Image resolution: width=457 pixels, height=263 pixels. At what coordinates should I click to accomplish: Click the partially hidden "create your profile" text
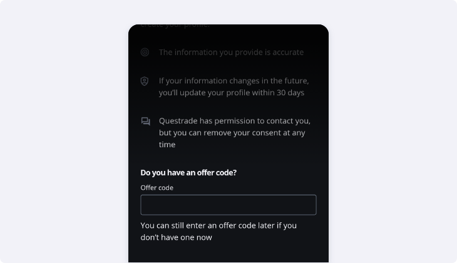(x=175, y=26)
